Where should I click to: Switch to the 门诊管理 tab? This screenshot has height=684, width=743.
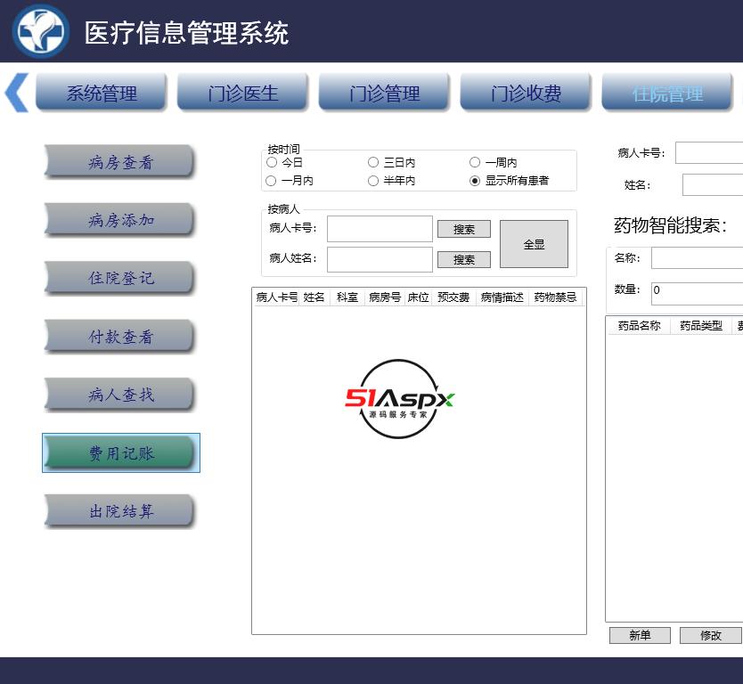click(384, 93)
